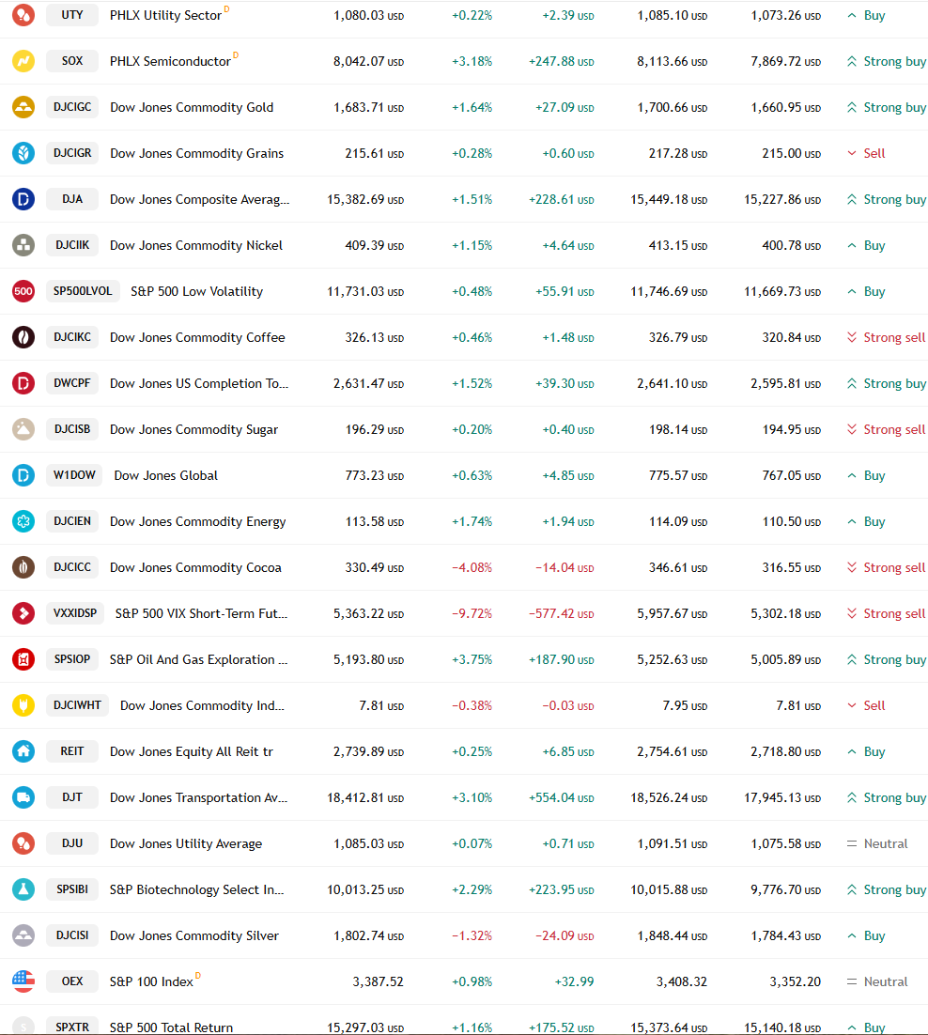Click the Strong sell rating for DJCIKC

(x=886, y=337)
